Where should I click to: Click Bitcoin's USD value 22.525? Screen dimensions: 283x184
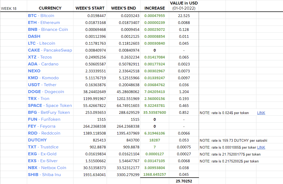point(184,16)
